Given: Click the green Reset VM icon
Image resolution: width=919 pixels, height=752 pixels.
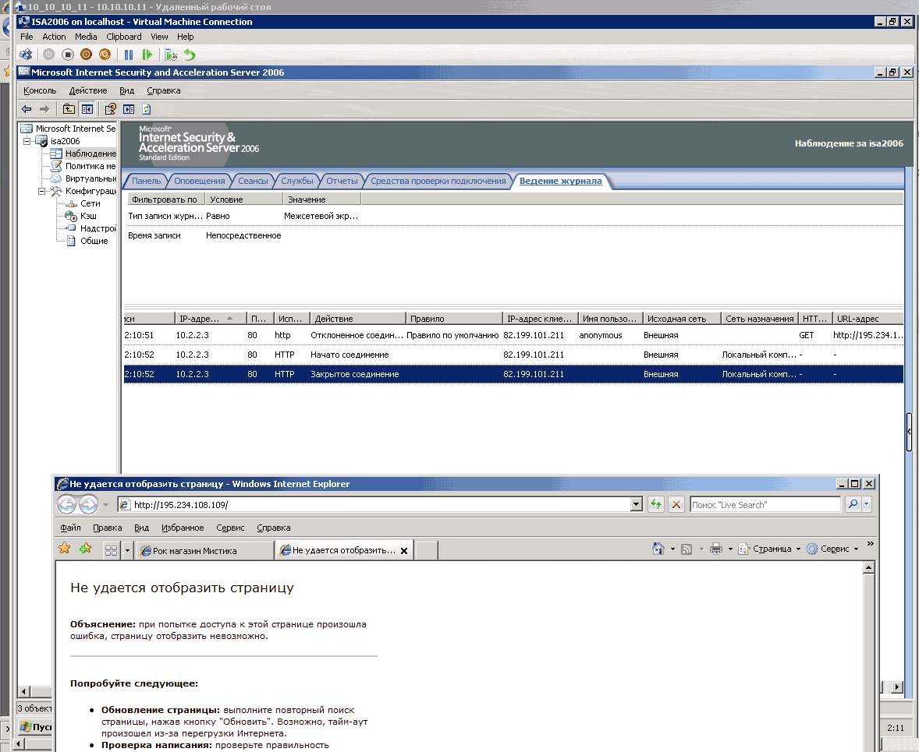Looking at the screenshot, I should [147, 55].
